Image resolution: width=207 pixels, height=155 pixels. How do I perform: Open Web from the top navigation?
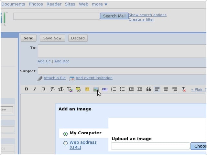pos(83,4)
